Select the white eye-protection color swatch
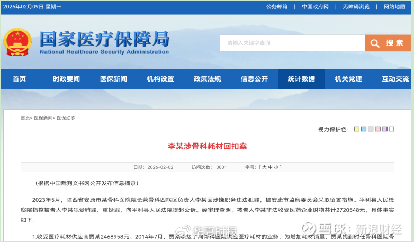The height and width of the screenshot is (242, 414). tap(392, 129)
